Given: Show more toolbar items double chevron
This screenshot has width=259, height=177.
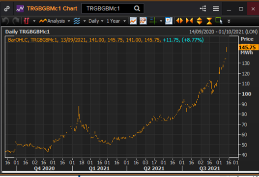Looking at the screenshot, I should [x=229, y=21].
